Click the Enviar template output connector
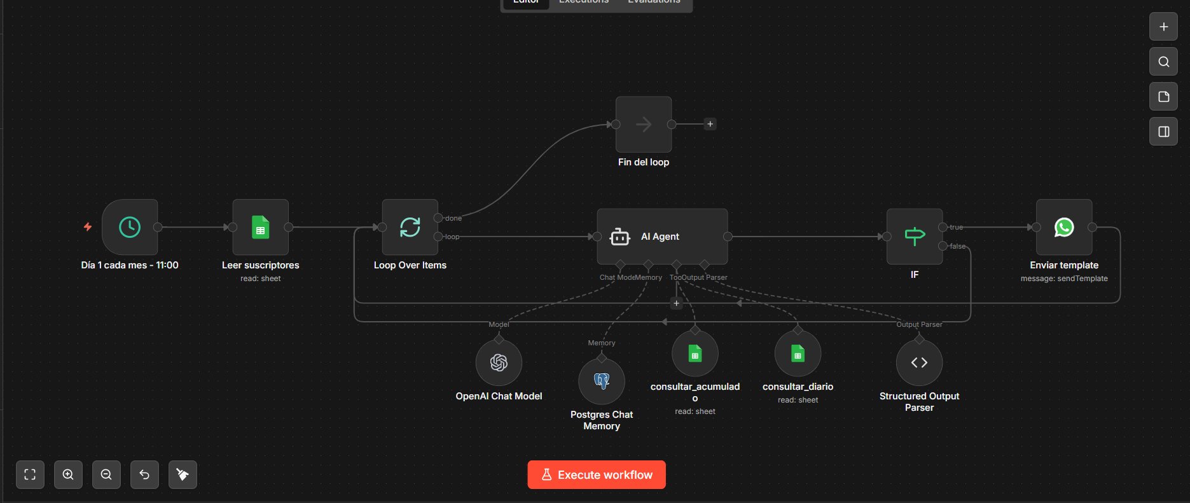Screen dimensions: 1190x503 click(1092, 227)
